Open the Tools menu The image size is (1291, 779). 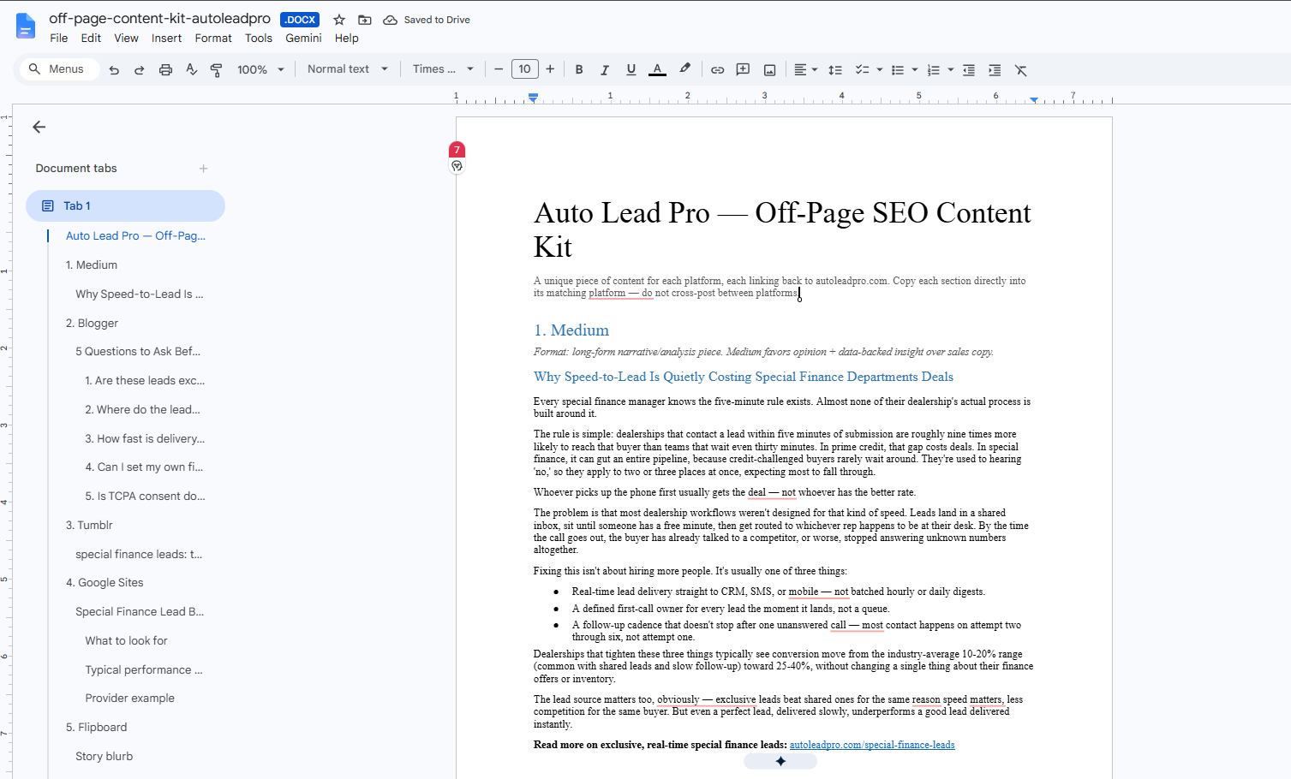click(259, 38)
